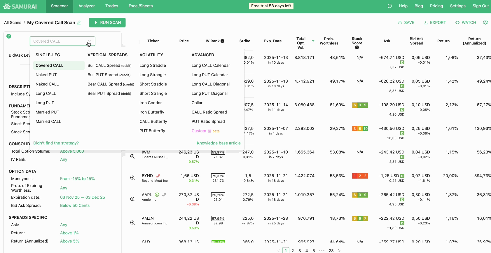Click the red phone icon next to BYND
The image size is (491, 253).
[158, 176]
